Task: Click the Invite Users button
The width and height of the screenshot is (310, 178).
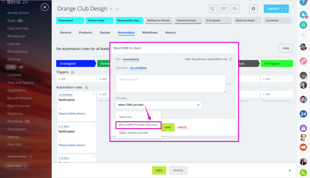Action: click(x=16, y=166)
